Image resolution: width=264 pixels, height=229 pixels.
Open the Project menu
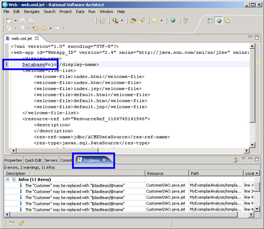tap(66, 12)
